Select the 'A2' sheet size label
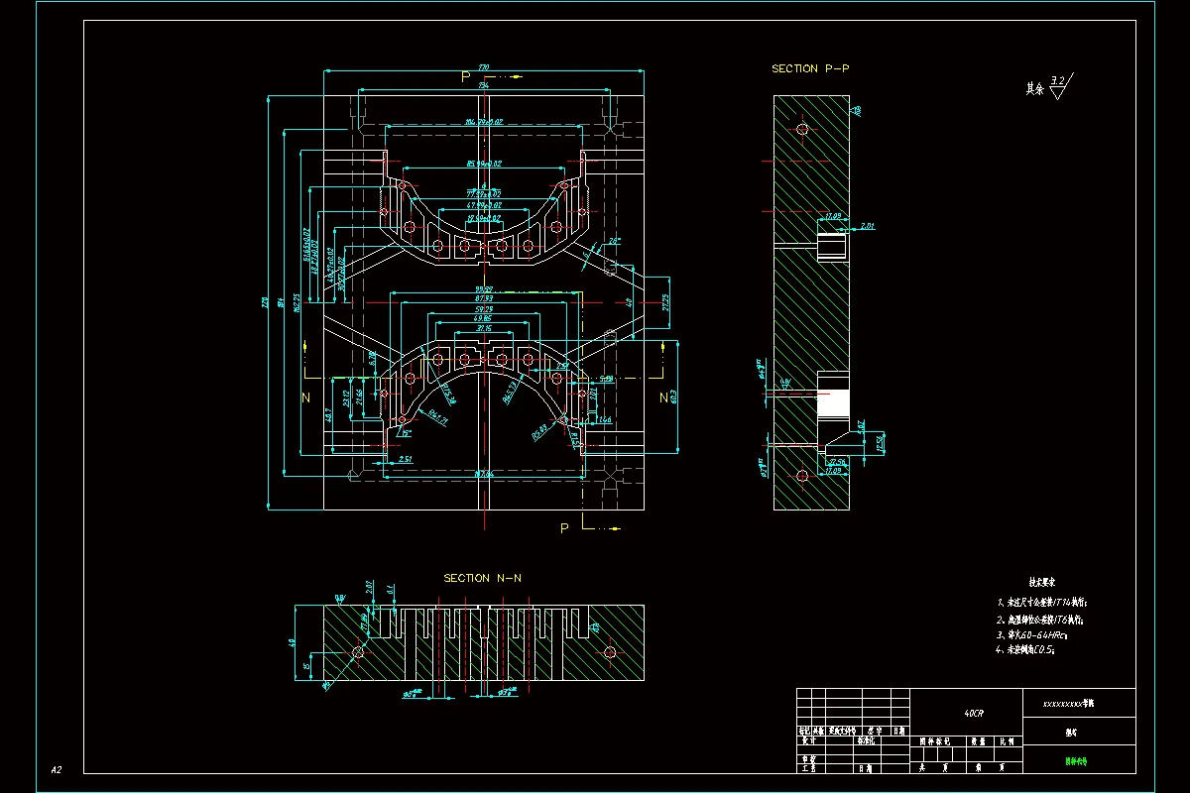Image resolution: width=1190 pixels, height=793 pixels. coord(58,769)
